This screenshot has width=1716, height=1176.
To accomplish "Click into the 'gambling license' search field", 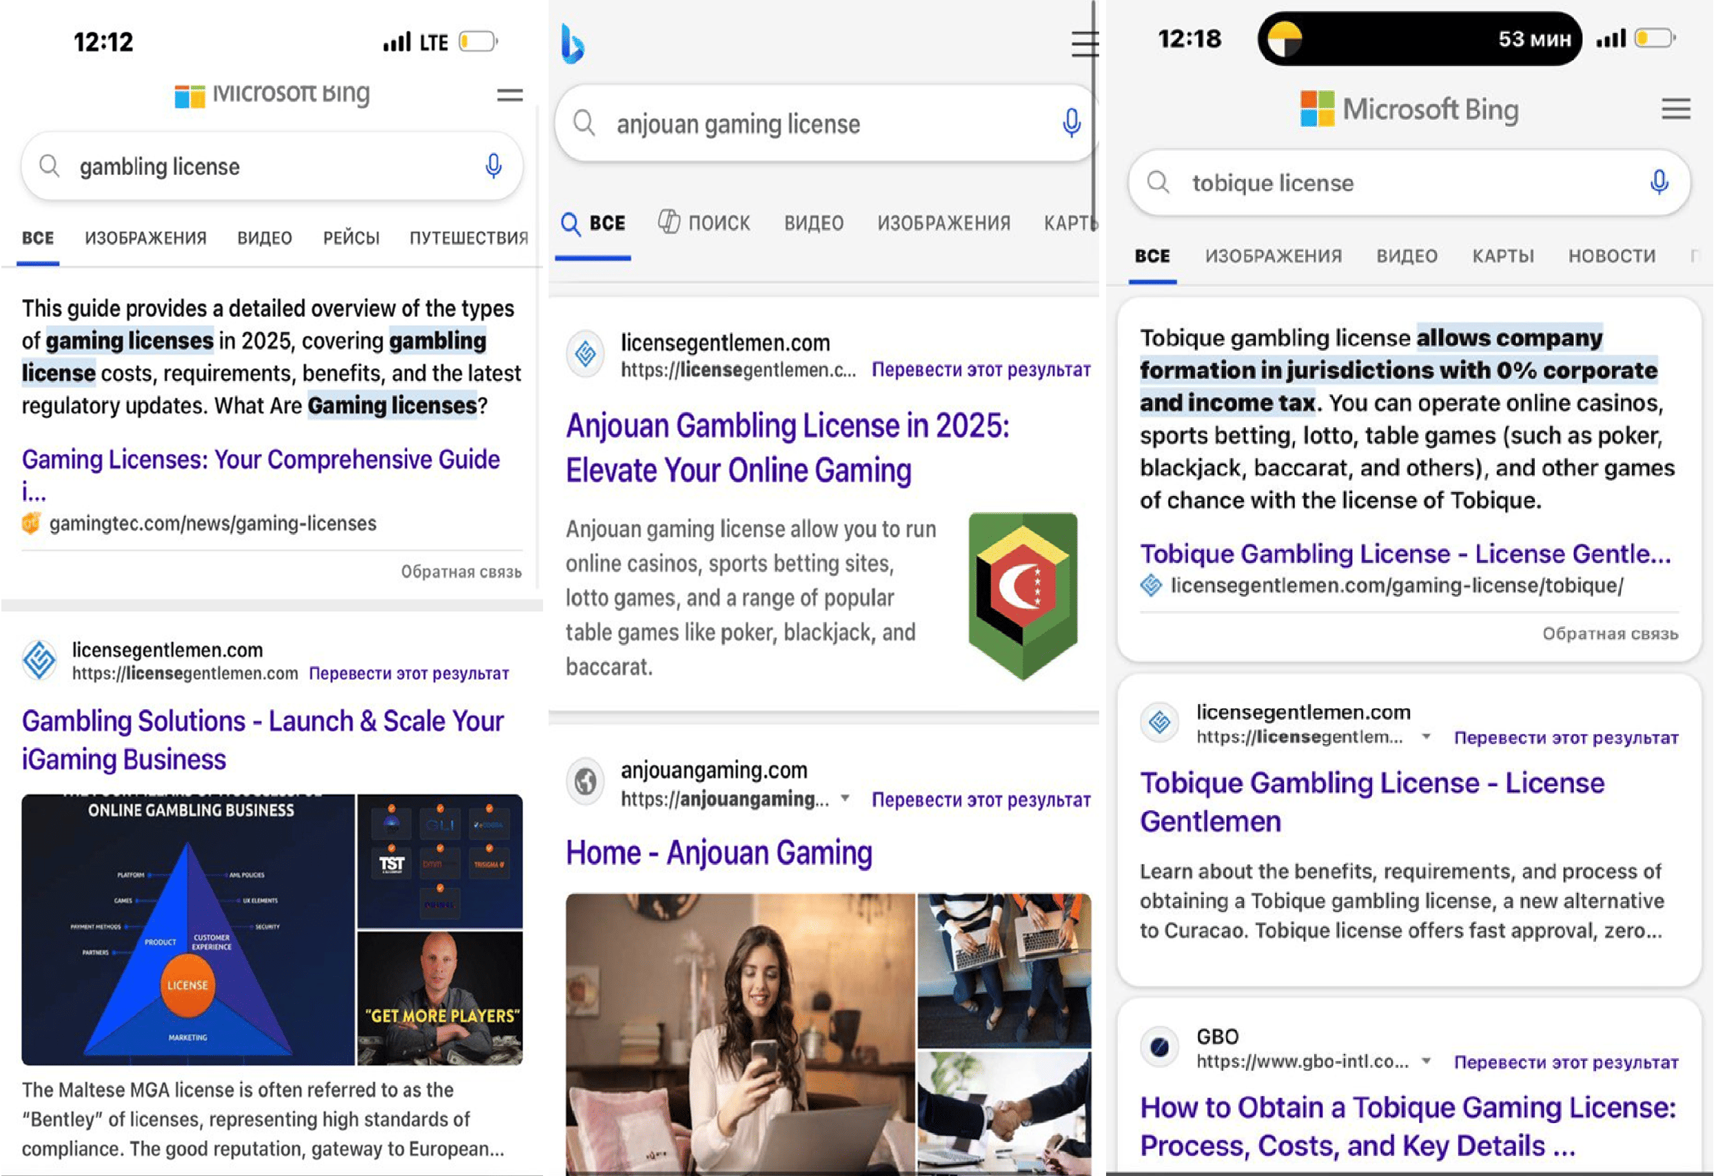I will (258, 167).
